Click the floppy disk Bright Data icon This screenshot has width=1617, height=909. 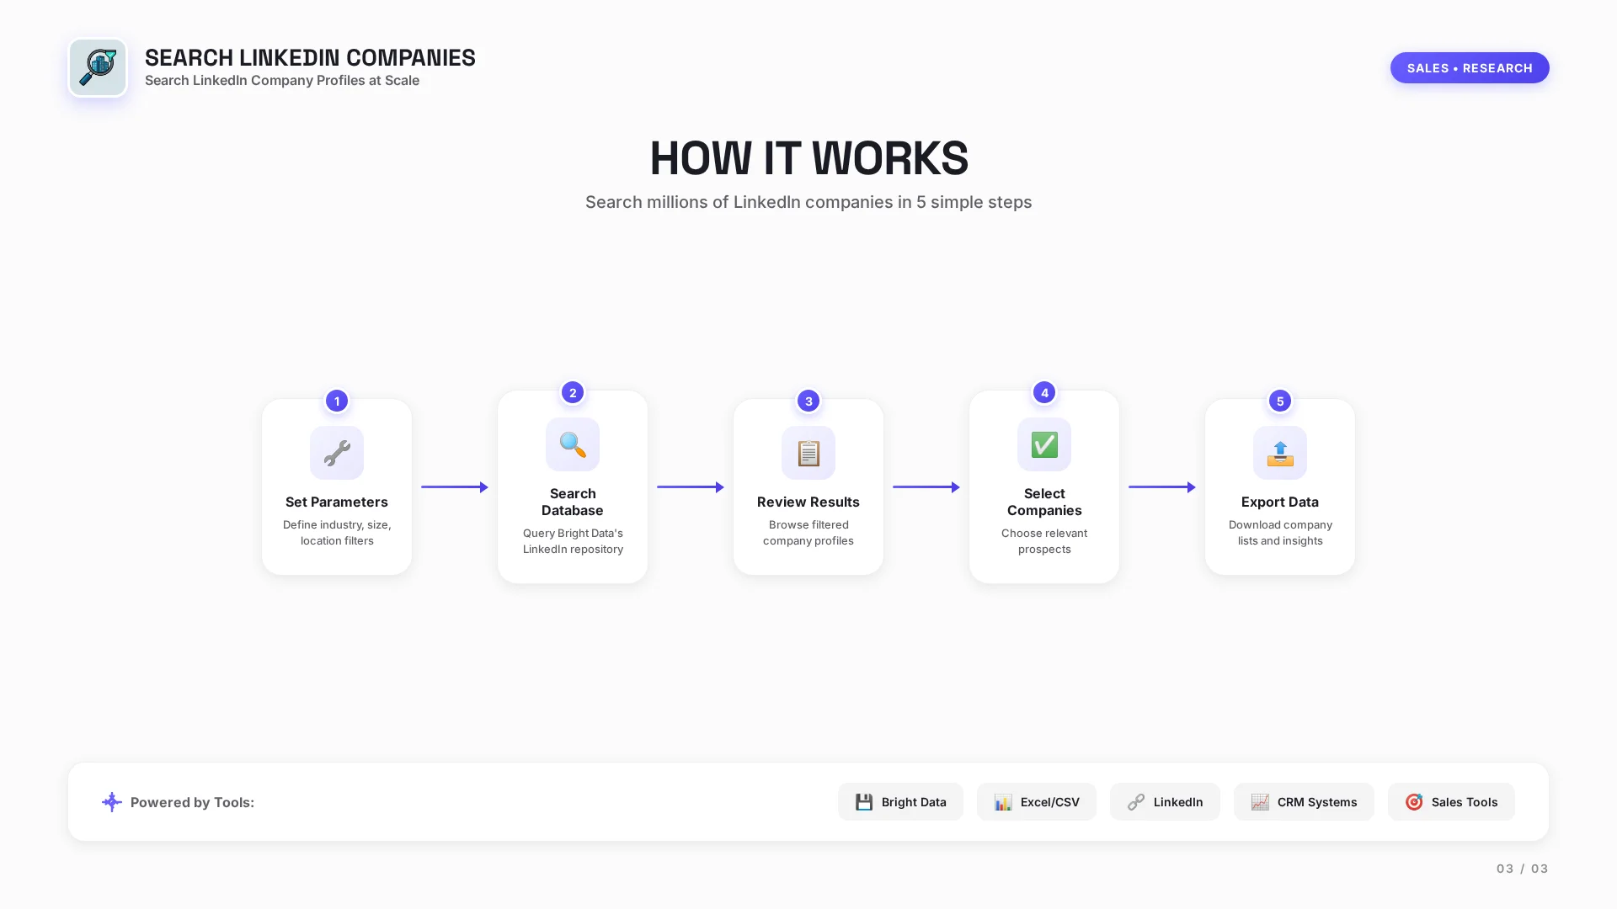tap(864, 802)
